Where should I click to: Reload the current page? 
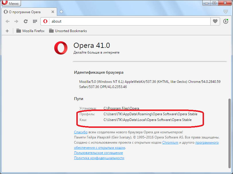(26, 21)
